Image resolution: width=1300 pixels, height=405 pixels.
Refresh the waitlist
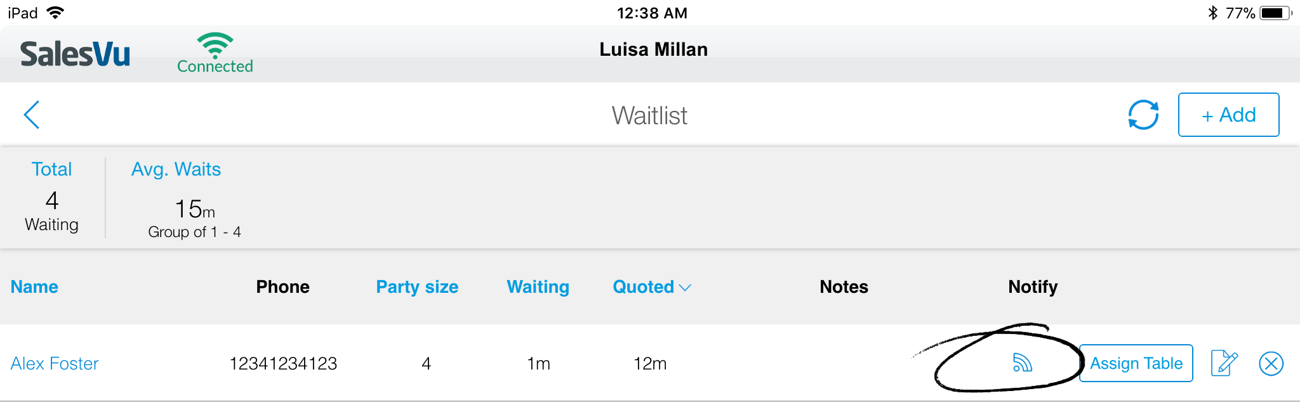coord(1143,115)
